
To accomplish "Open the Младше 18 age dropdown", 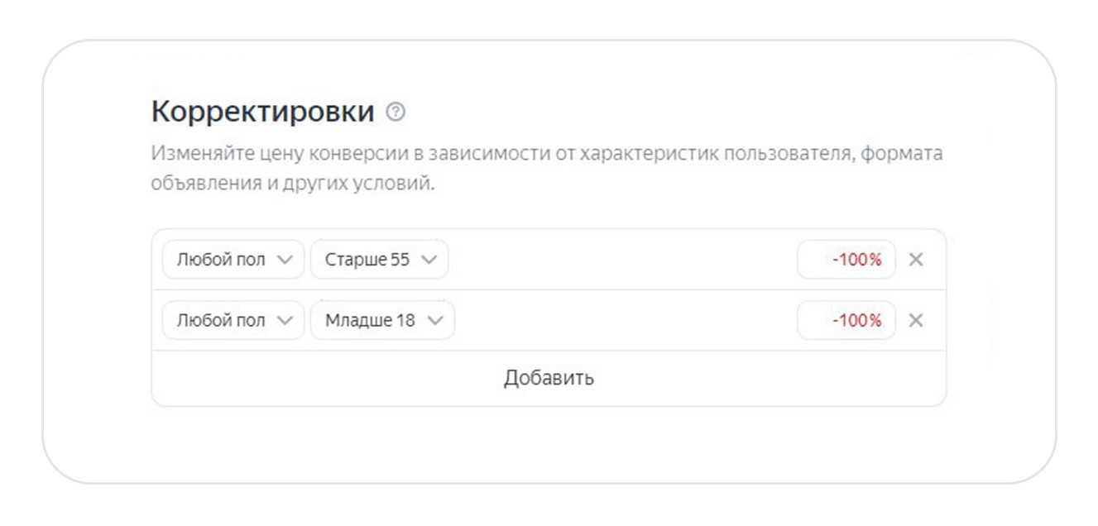I will click(382, 321).
